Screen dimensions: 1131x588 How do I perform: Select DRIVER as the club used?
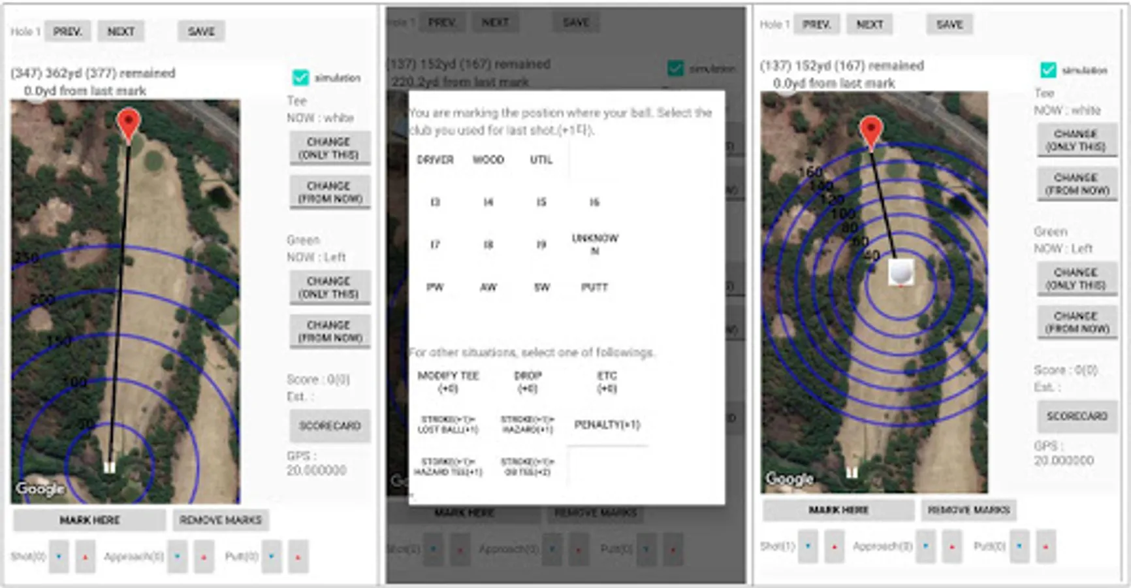click(x=435, y=159)
